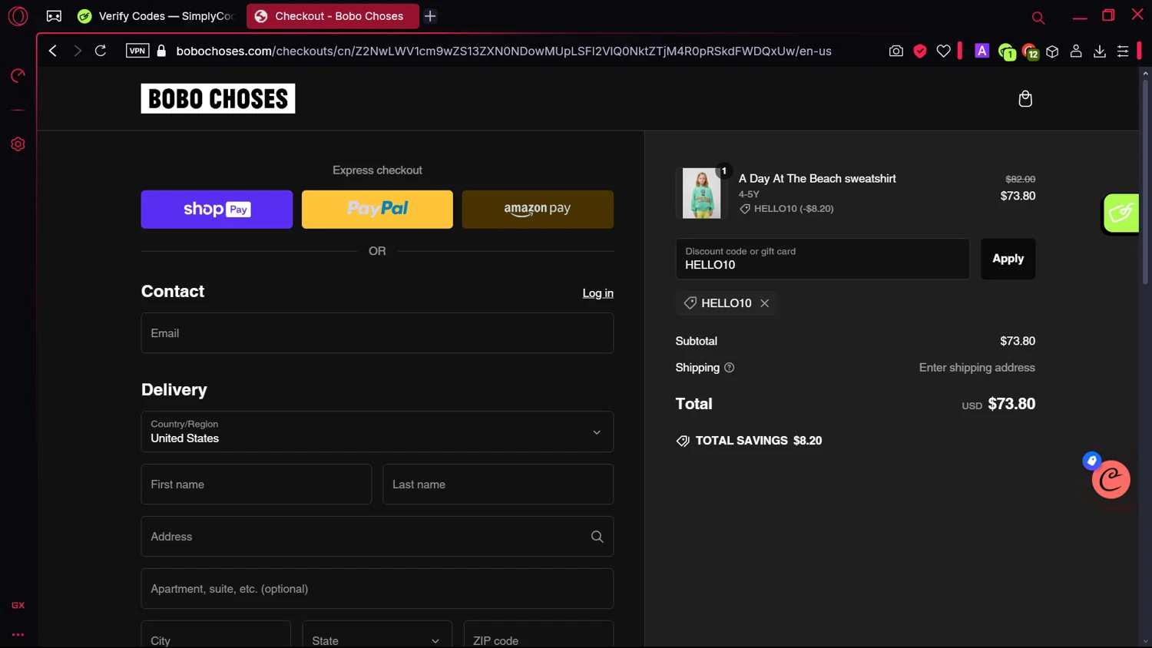Focus the Address field

coord(377,537)
